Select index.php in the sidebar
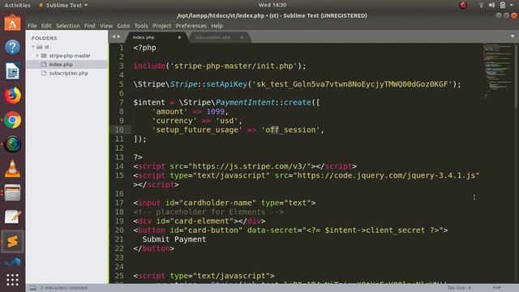 pyautogui.click(x=66, y=64)
